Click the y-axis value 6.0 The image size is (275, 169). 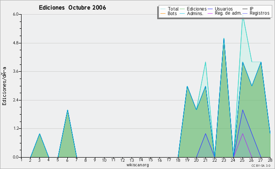pos(16,14)
